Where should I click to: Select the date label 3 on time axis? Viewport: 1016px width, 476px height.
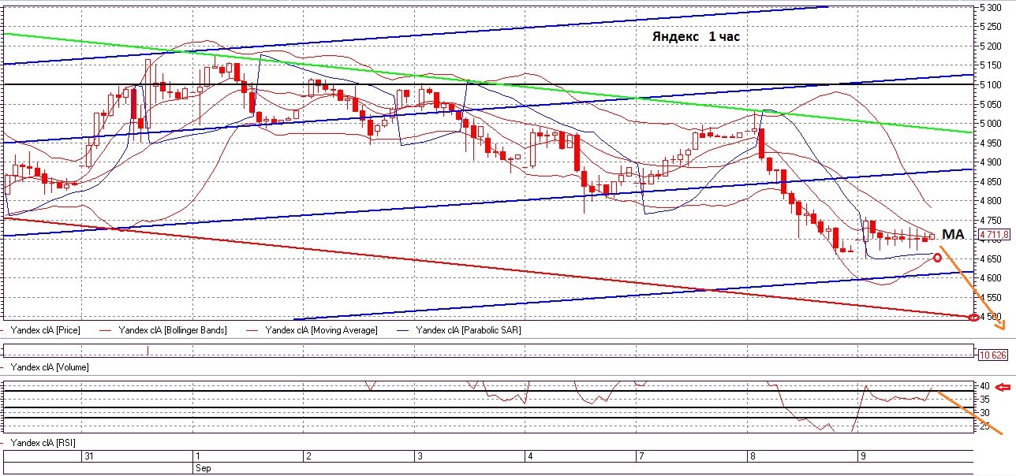tap(420, 456)
